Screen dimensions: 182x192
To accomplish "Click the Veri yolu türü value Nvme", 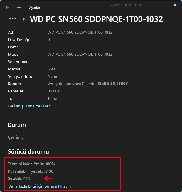I will pos(53,76).
